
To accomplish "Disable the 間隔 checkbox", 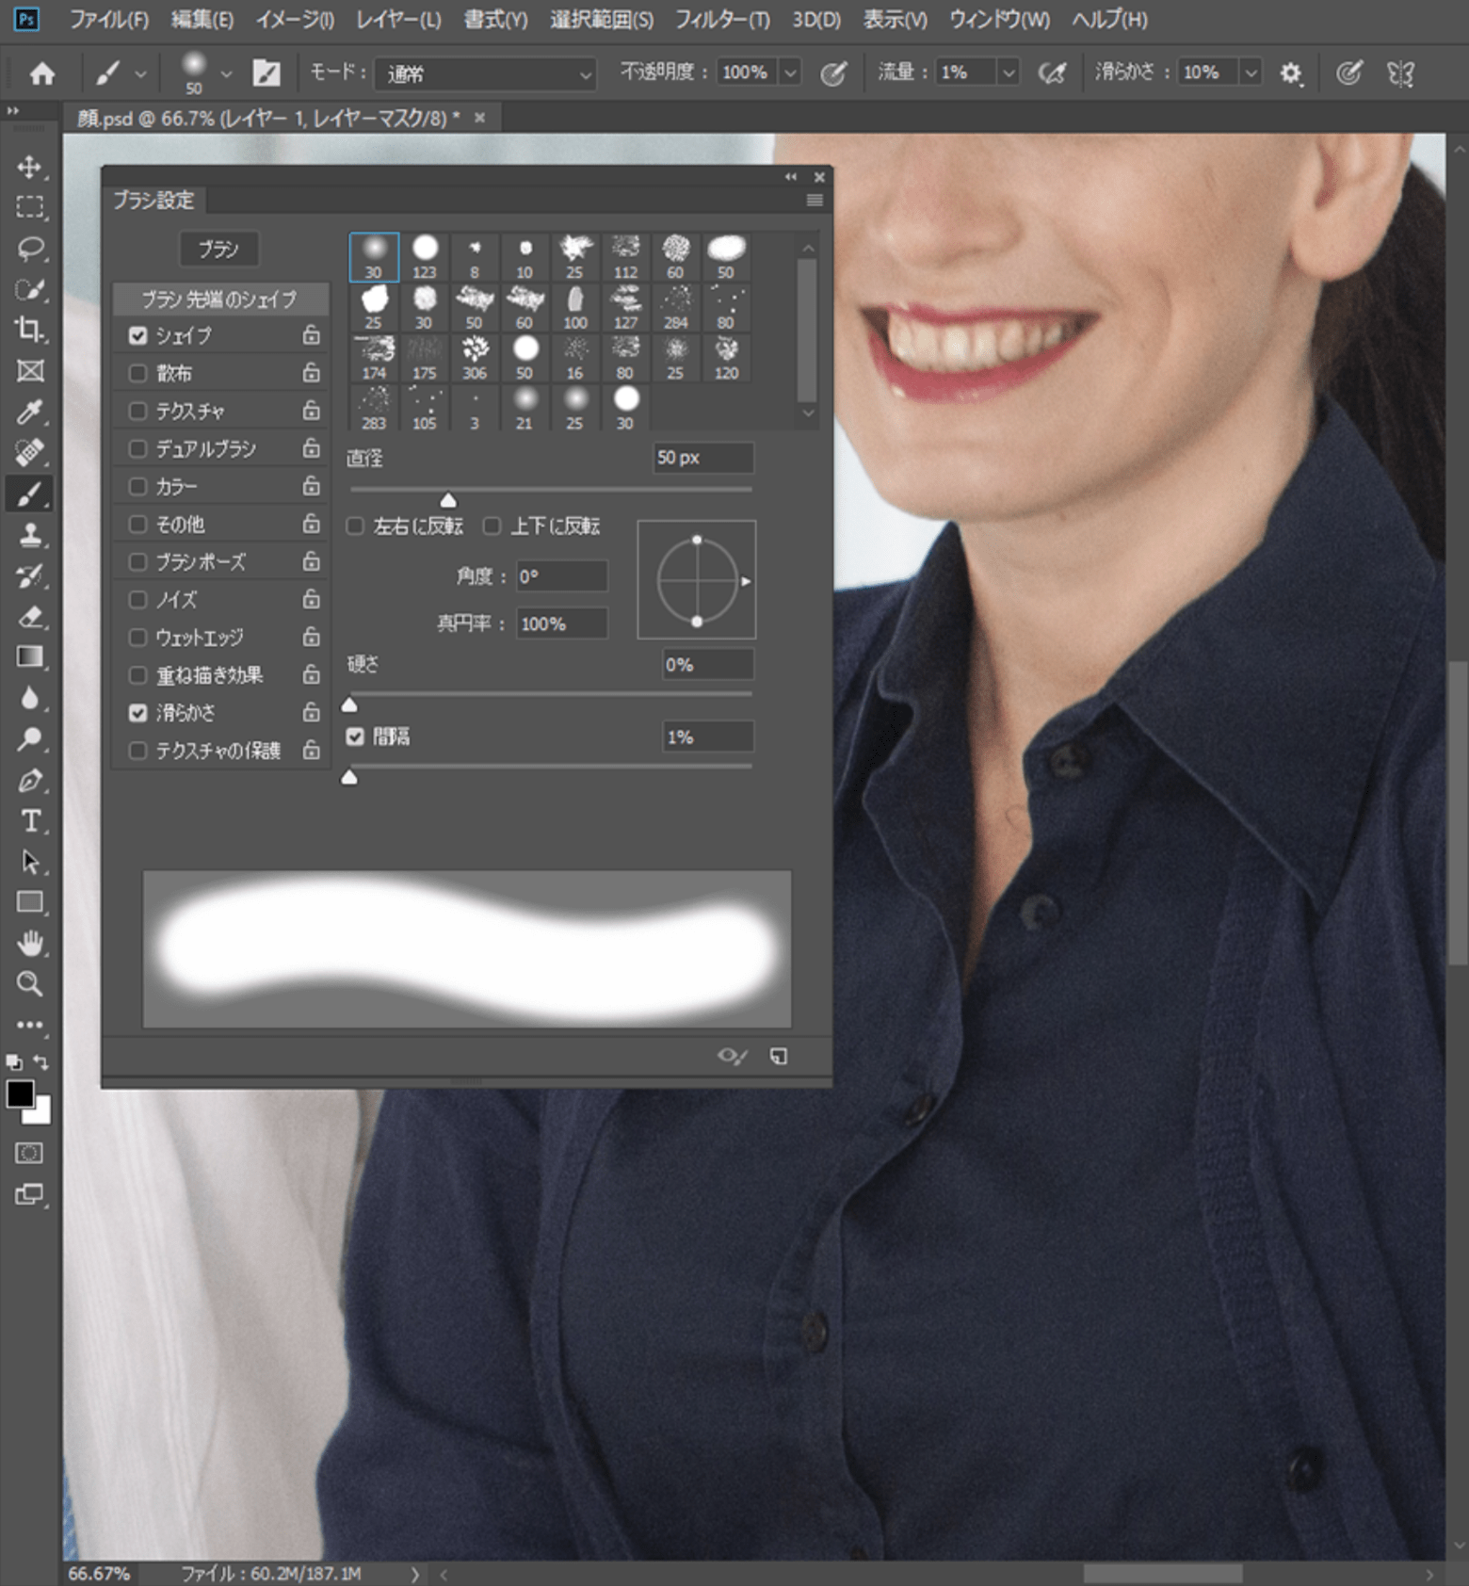I will tap(355, 736).
